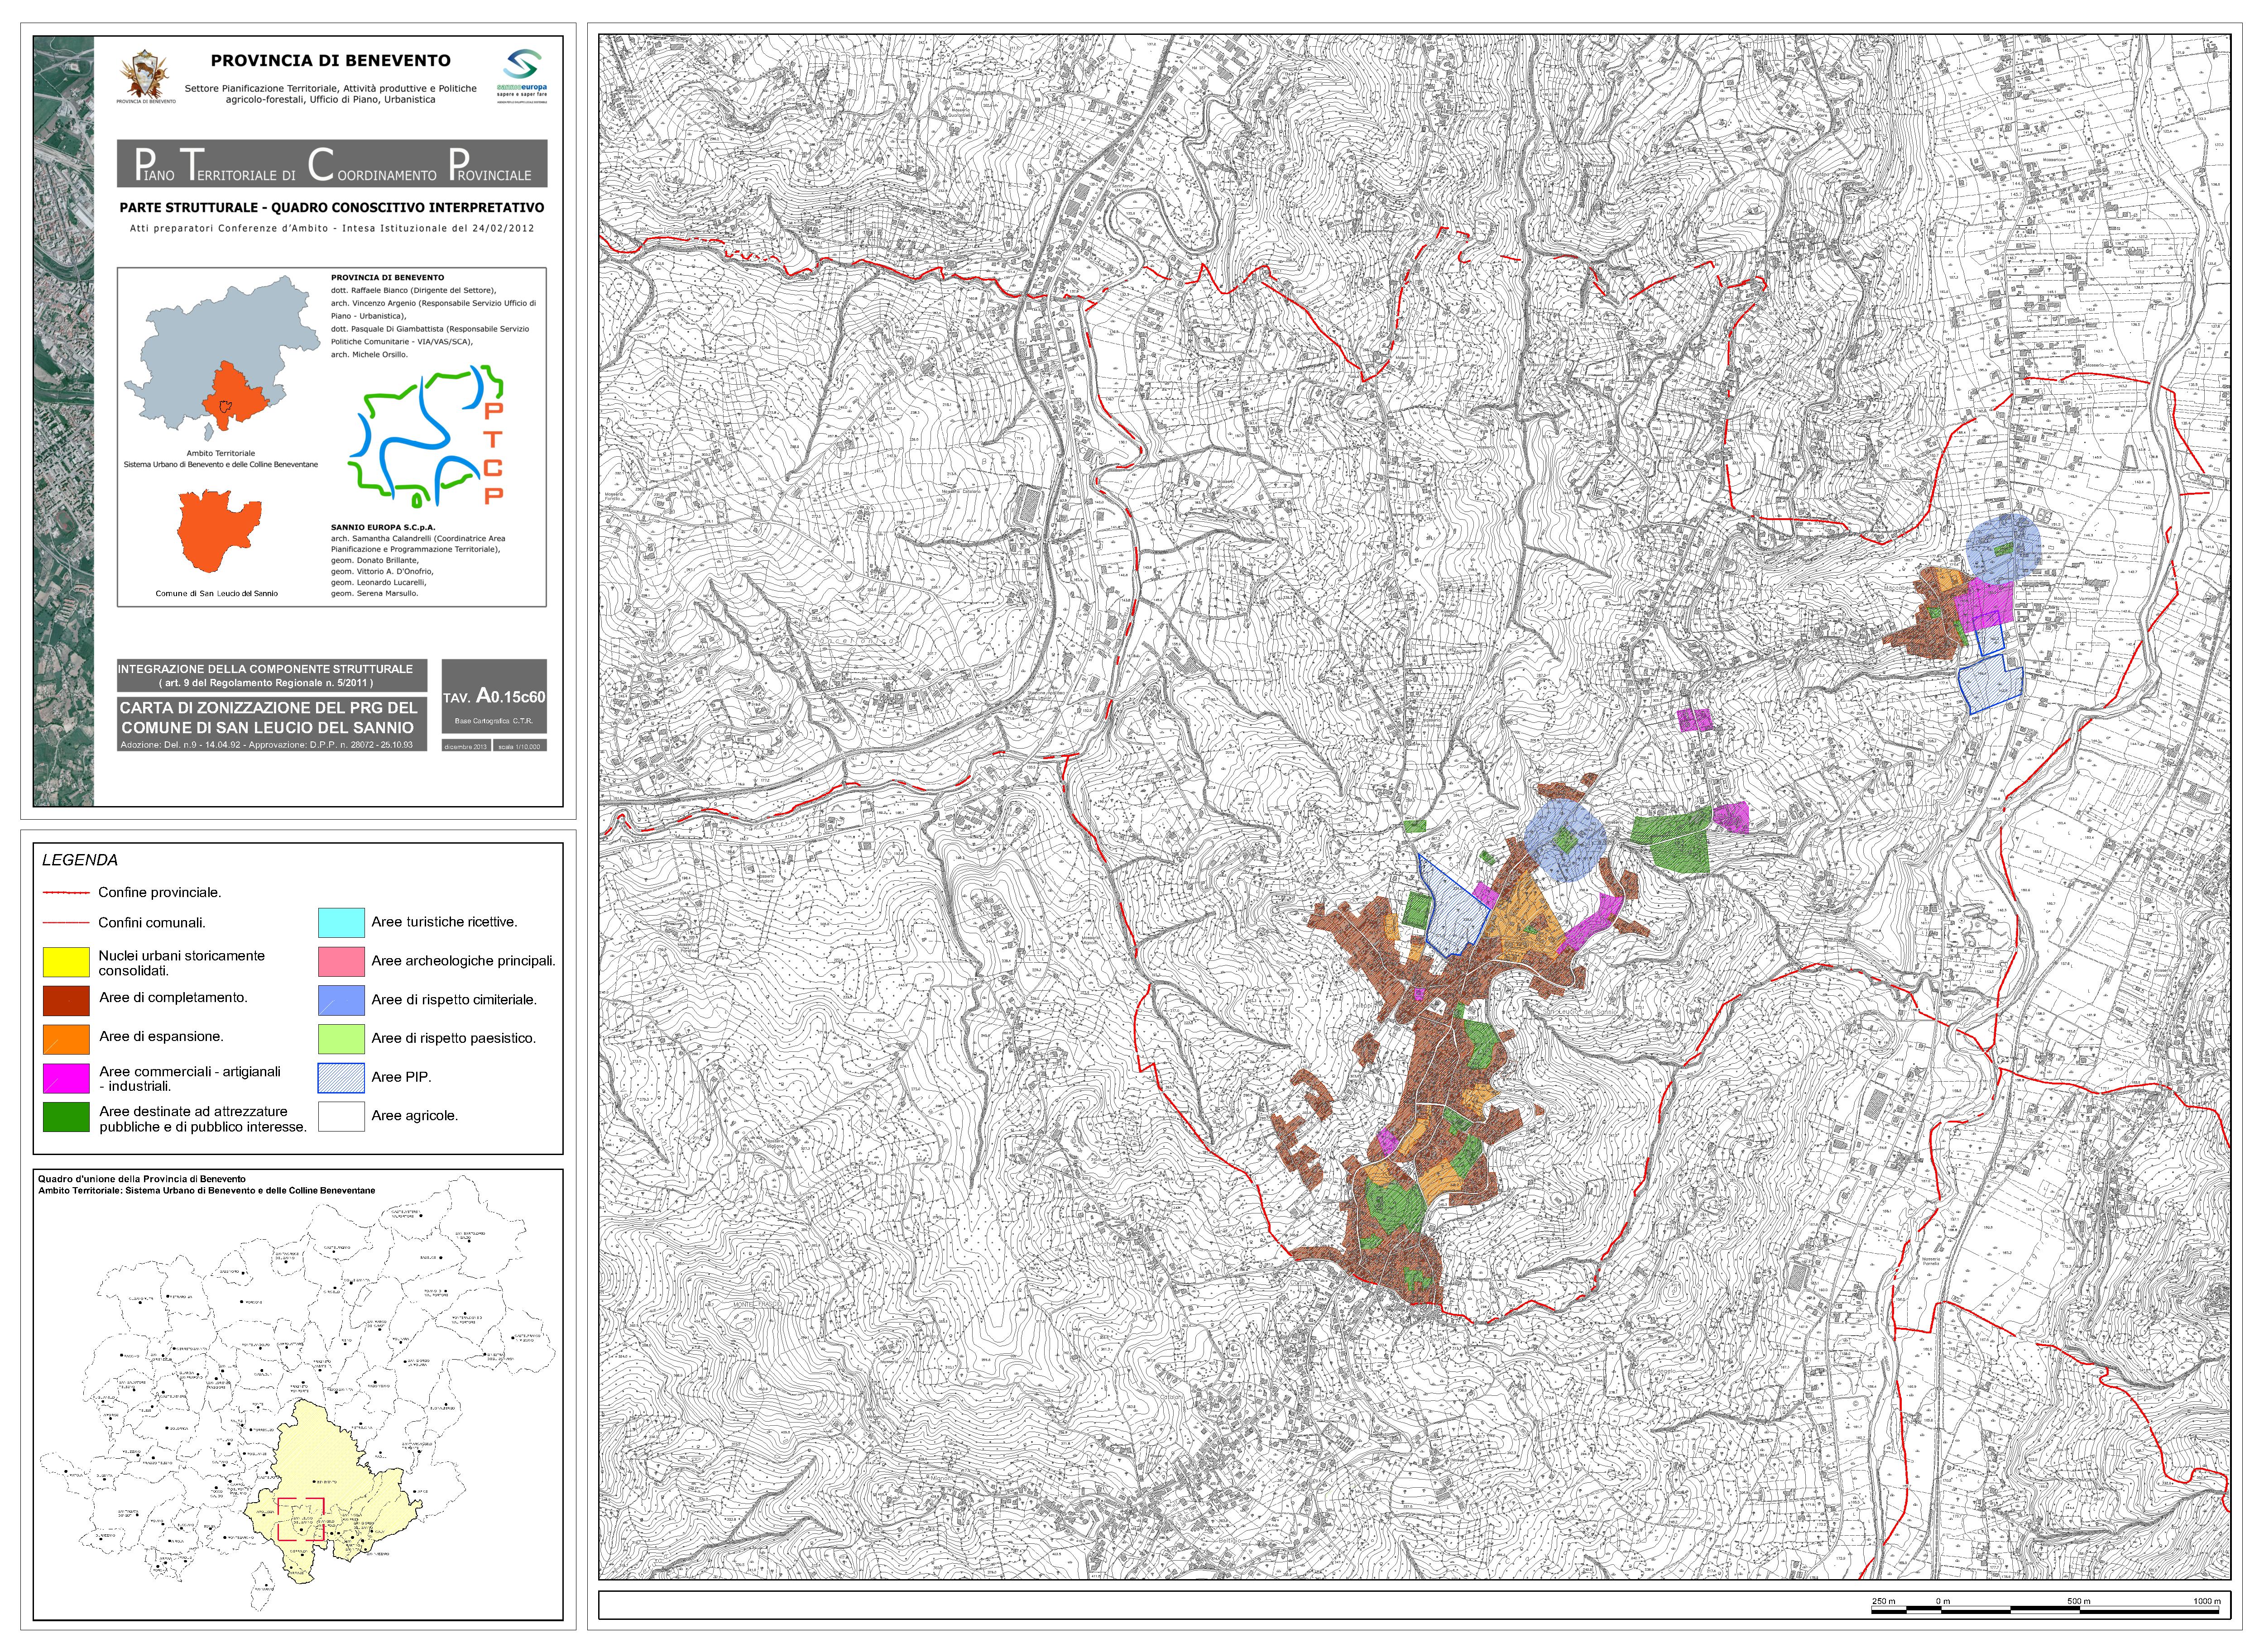Image resolution: width=2264 pixels, height=1652 pixels.
Task: Click the pink Aree archeologiche principali swatch
Action: point(341,962)
